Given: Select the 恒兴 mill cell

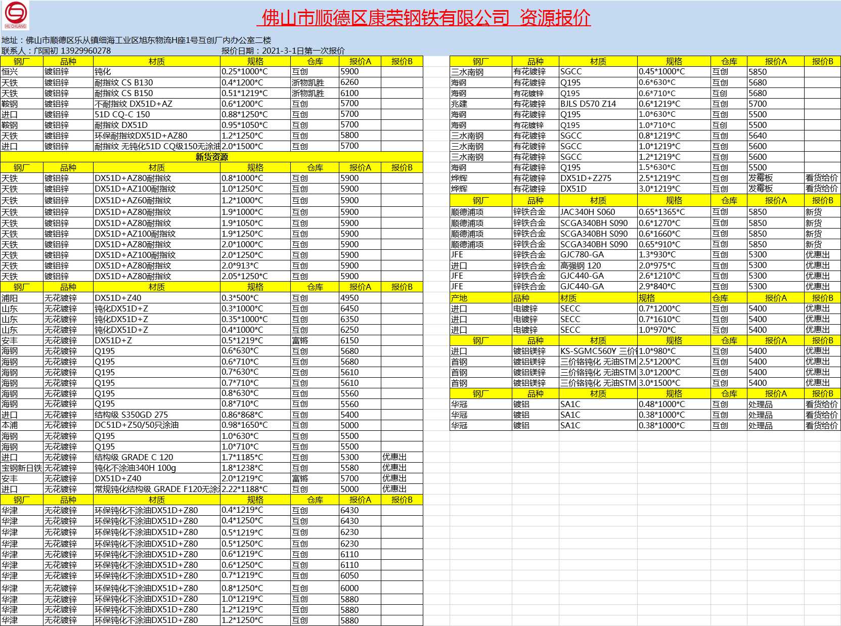Looking at the screenshot, I should click(22, 72).
